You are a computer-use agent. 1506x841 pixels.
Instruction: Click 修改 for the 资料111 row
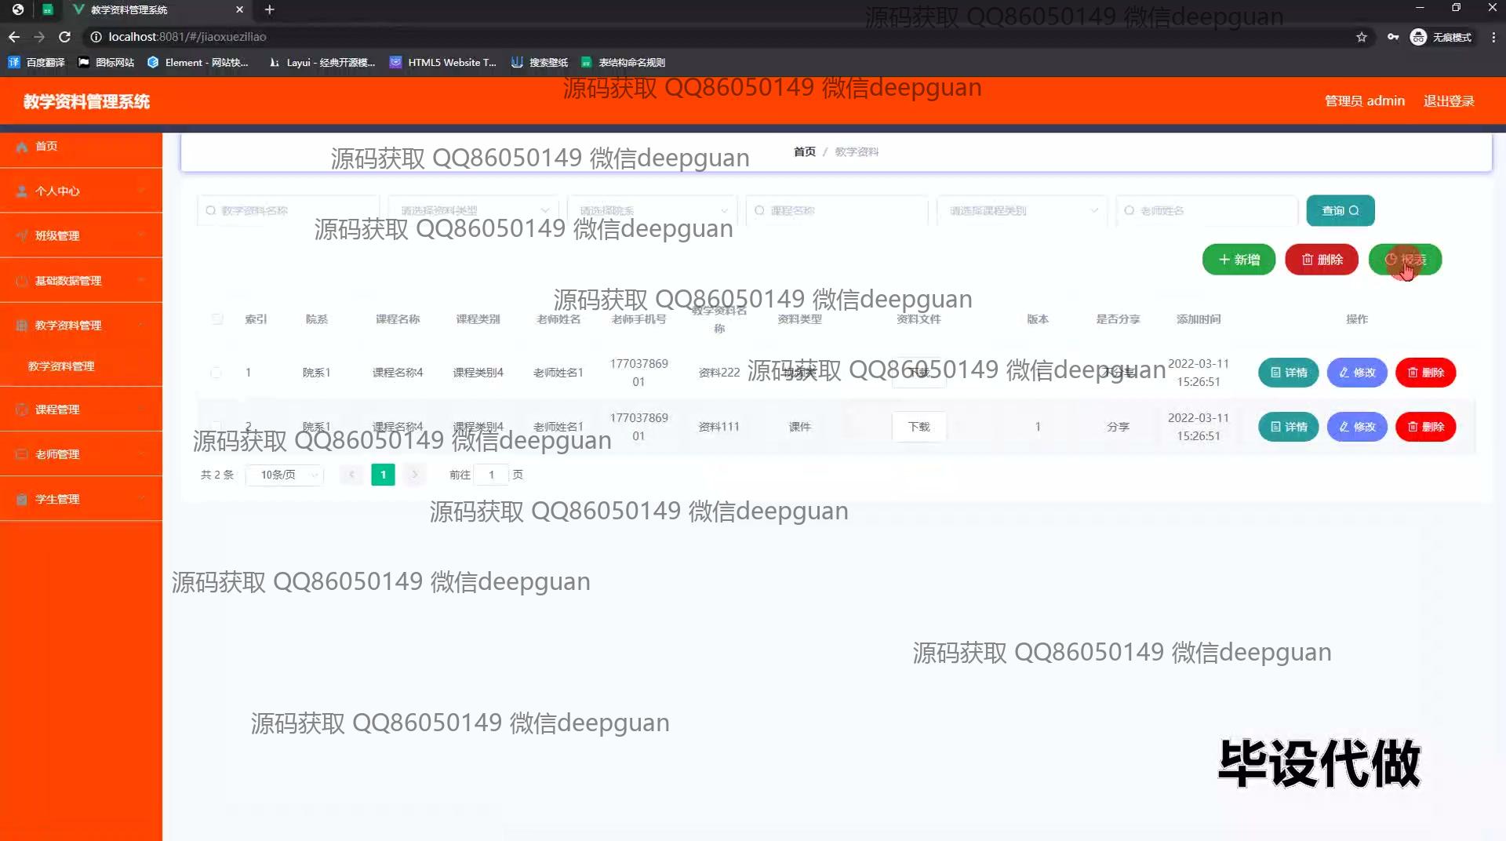[1357, 427]
